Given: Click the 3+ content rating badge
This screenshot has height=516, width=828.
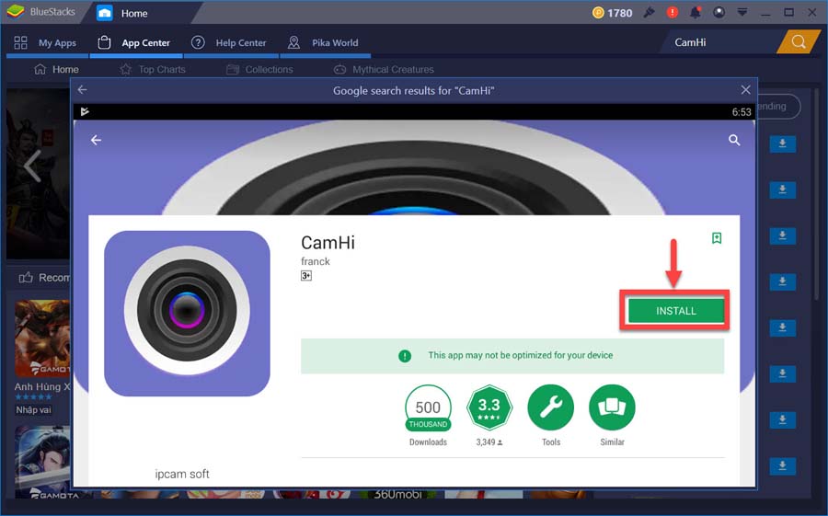Looking at the screenshot, I should point(306,276).
